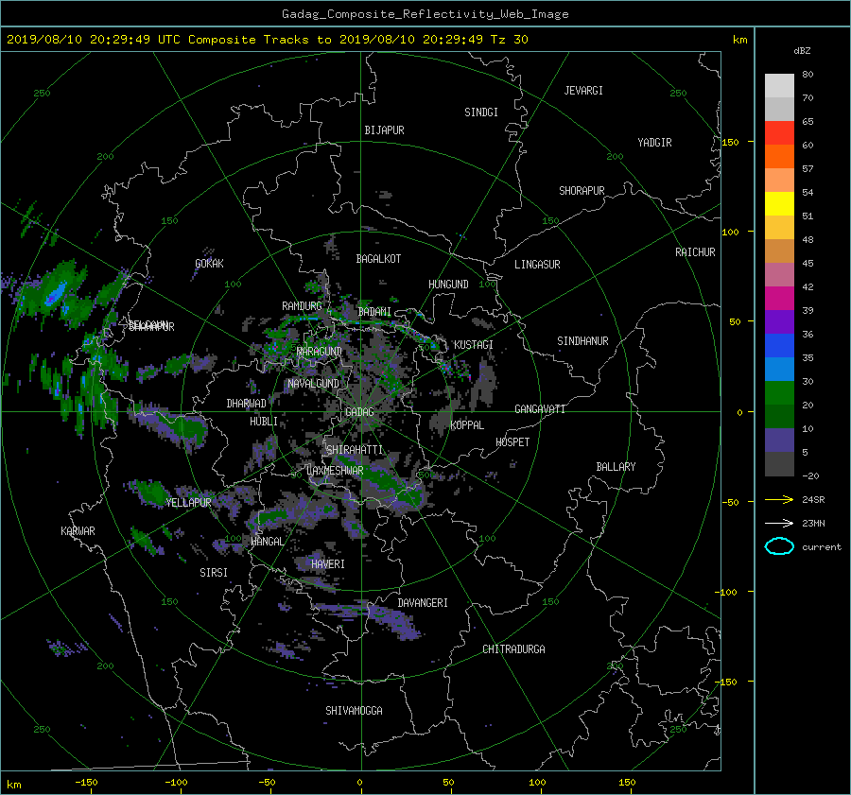Image resolution: width=851 pixels, height=795 pixels.
Task: Click the 150 x-axis tick label
Action: (627, 783)
